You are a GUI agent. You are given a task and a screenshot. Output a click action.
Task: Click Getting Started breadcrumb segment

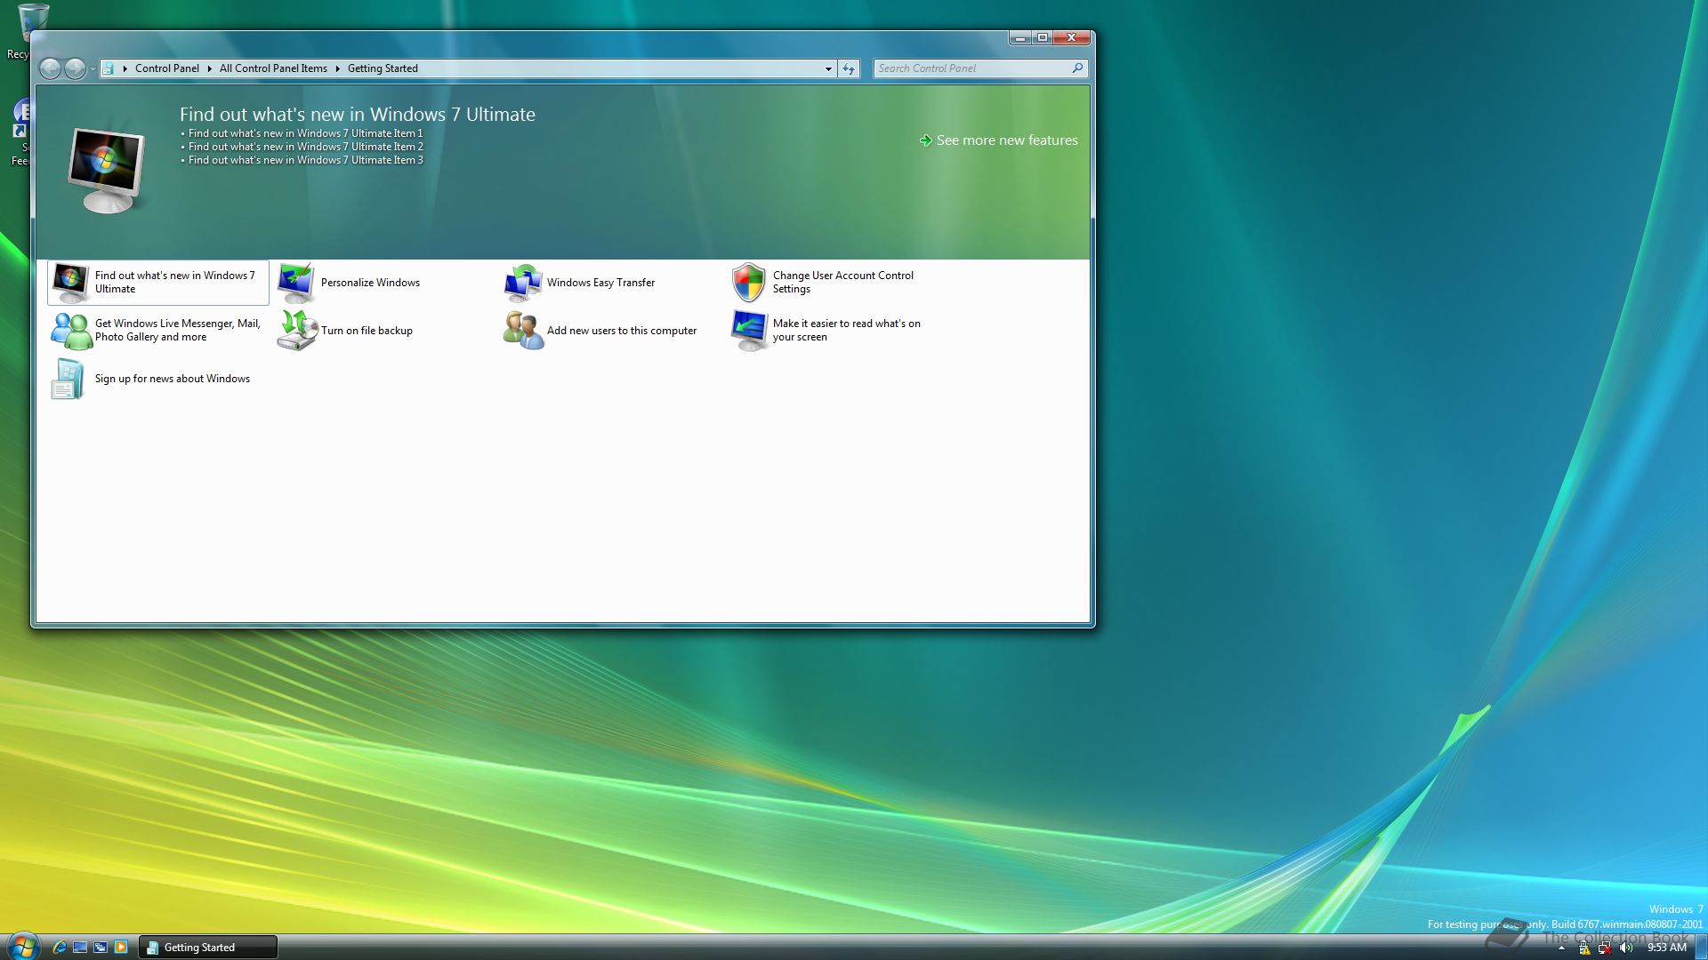383,68
